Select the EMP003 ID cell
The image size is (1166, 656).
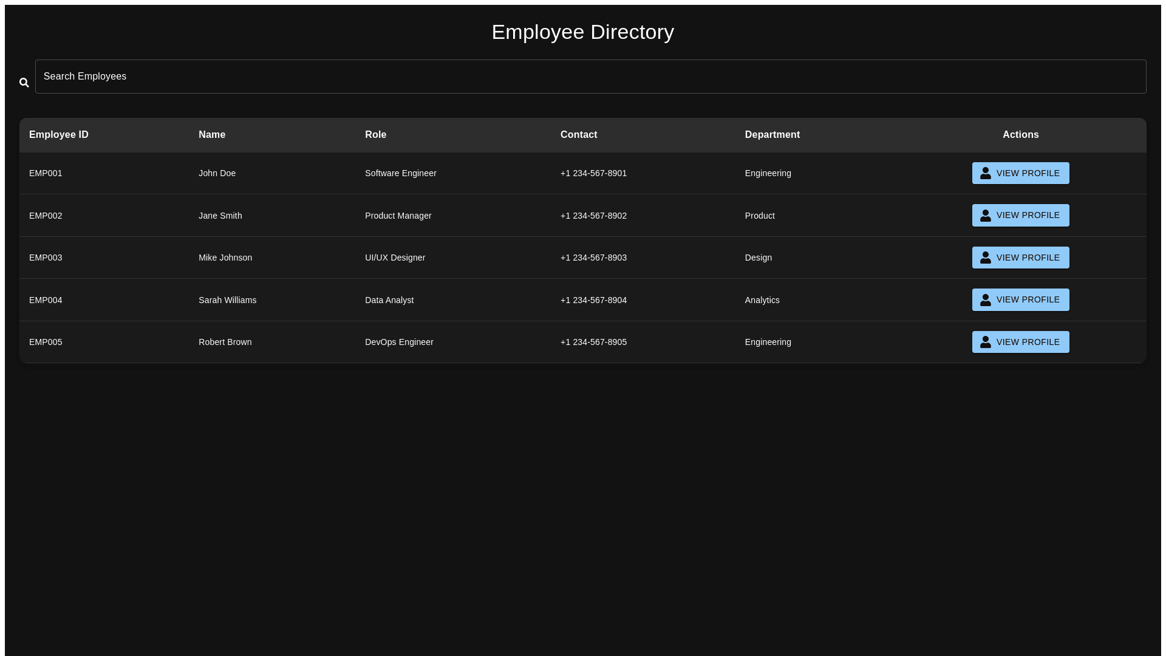(x=46, y=258)
